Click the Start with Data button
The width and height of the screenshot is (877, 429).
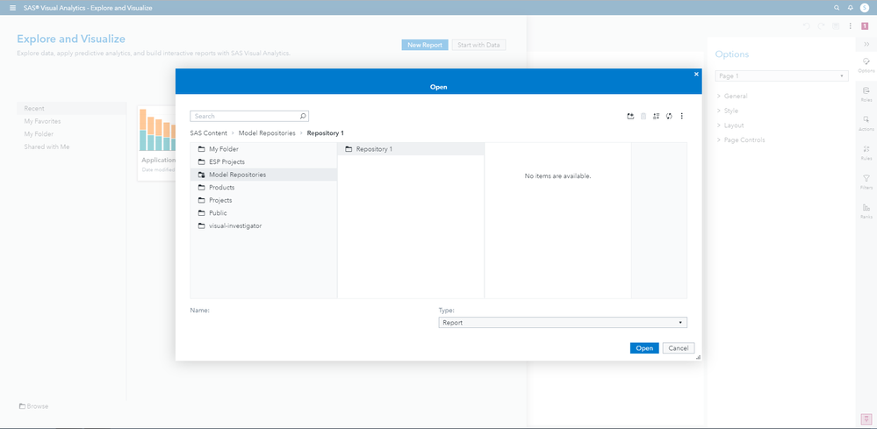(478, 46)
